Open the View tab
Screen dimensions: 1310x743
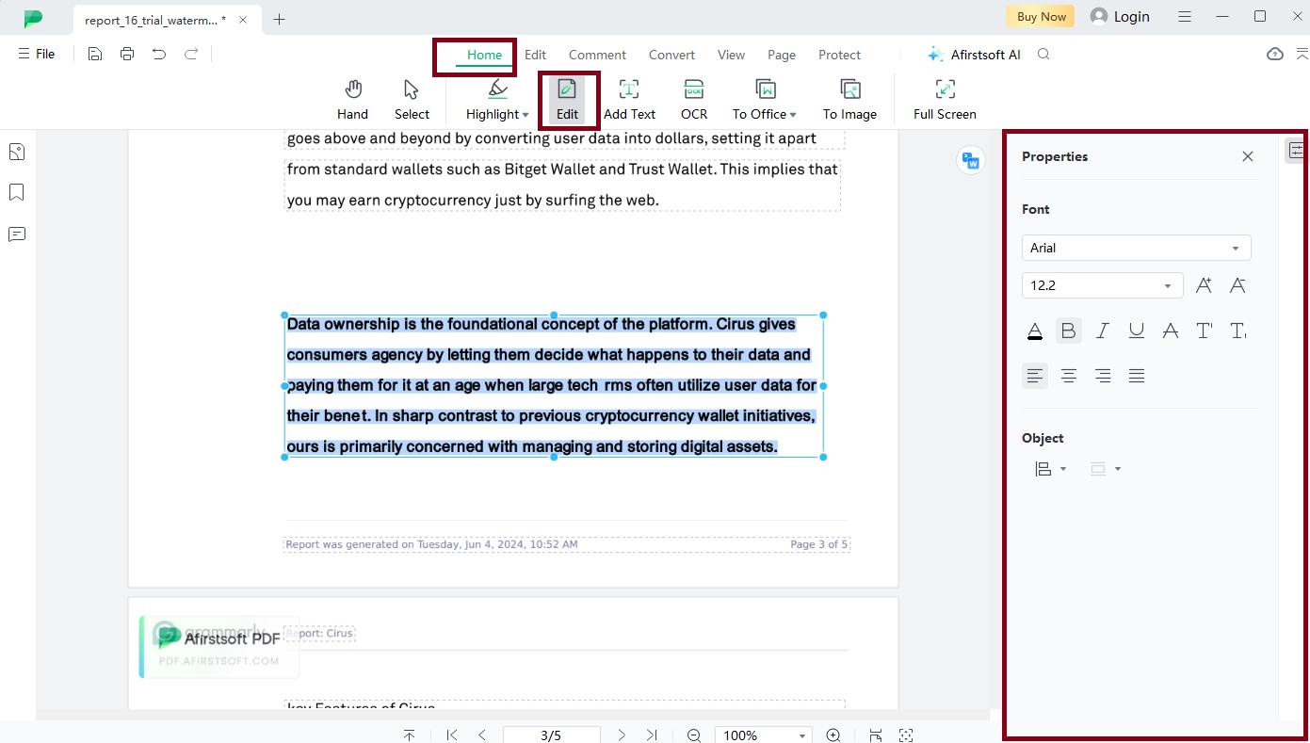point(731,55)
